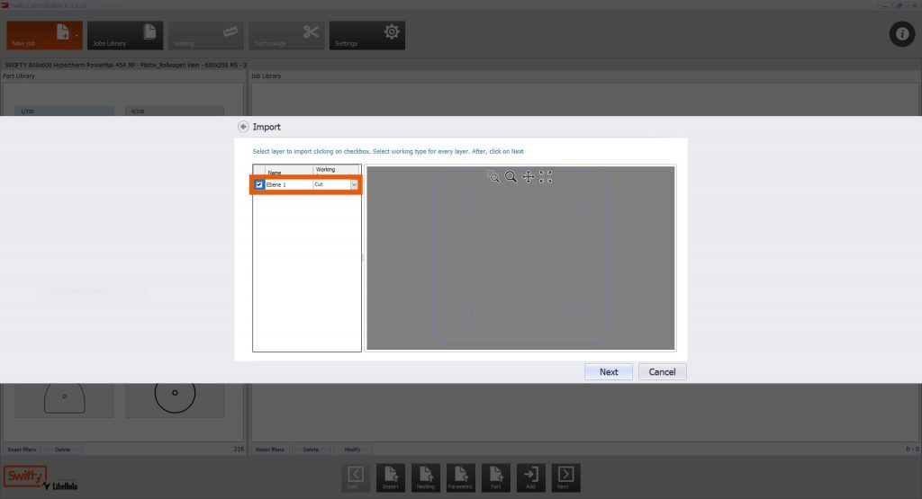This screenshot has width=922, height=499.
Task: Click the Import icon in bottom toolbar
Action: [391, 477]
